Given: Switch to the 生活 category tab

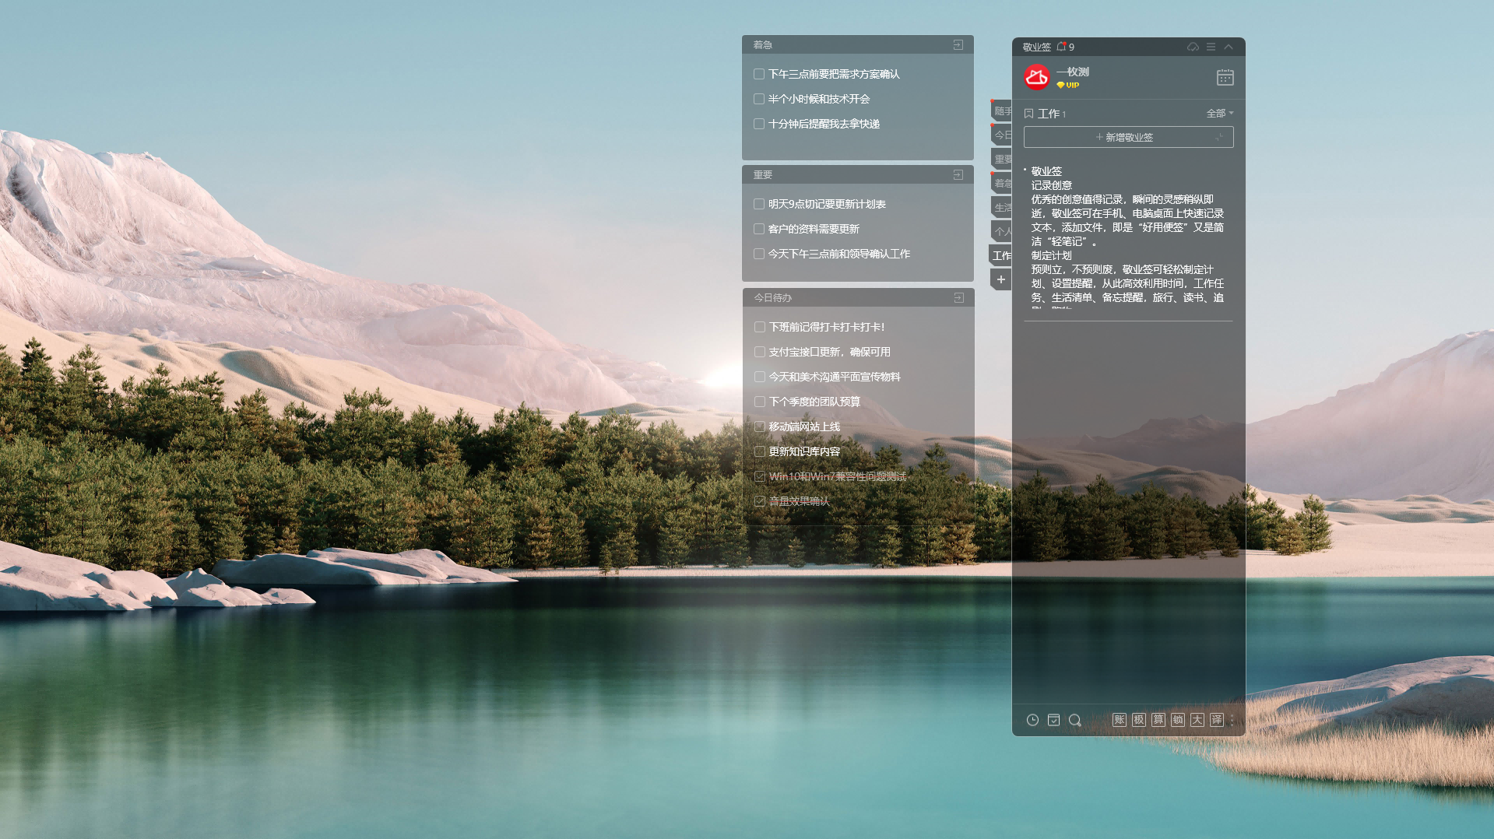Looking at the screenshot, I should (x=1002, y=208).
